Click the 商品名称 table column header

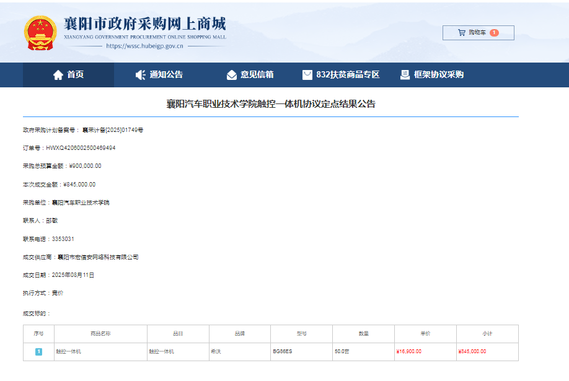coord(100,333)
